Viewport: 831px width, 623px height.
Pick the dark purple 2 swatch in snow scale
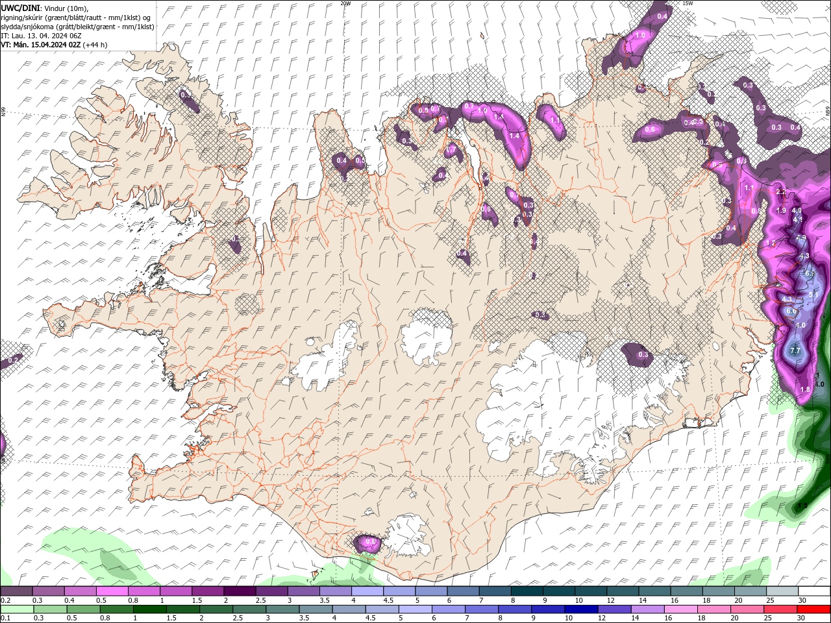240,591
